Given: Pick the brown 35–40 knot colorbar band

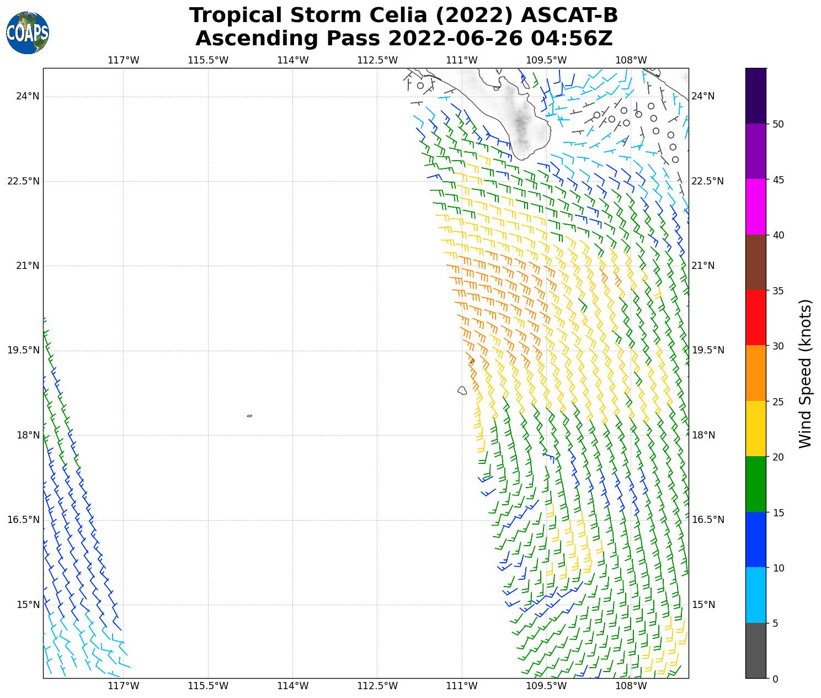Looking at the screenshot, I should (755, 262).
